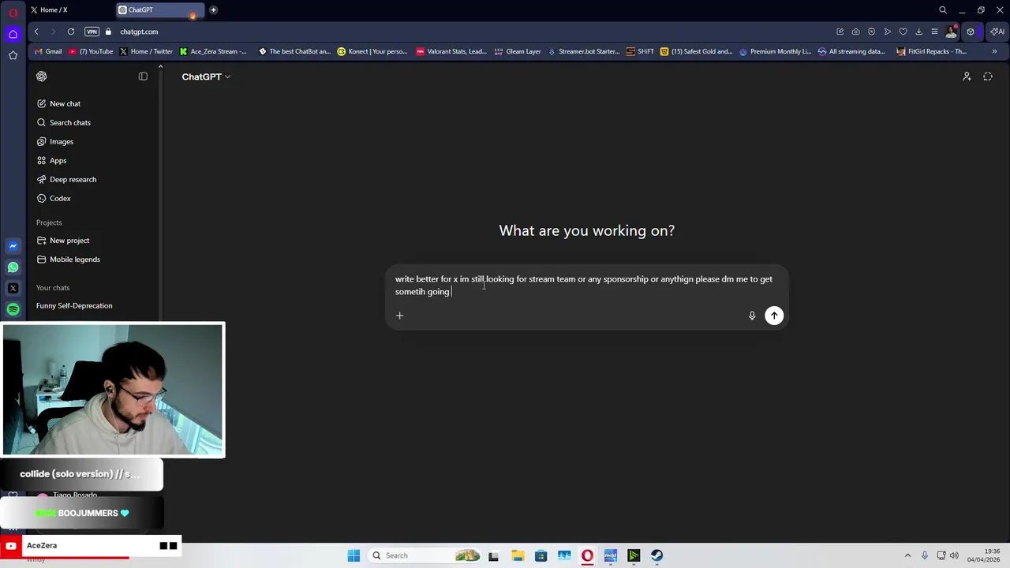Collapse the ChatGPT sidebar panel
Screen dimensions: 1010x568
(x=143, y=77)
